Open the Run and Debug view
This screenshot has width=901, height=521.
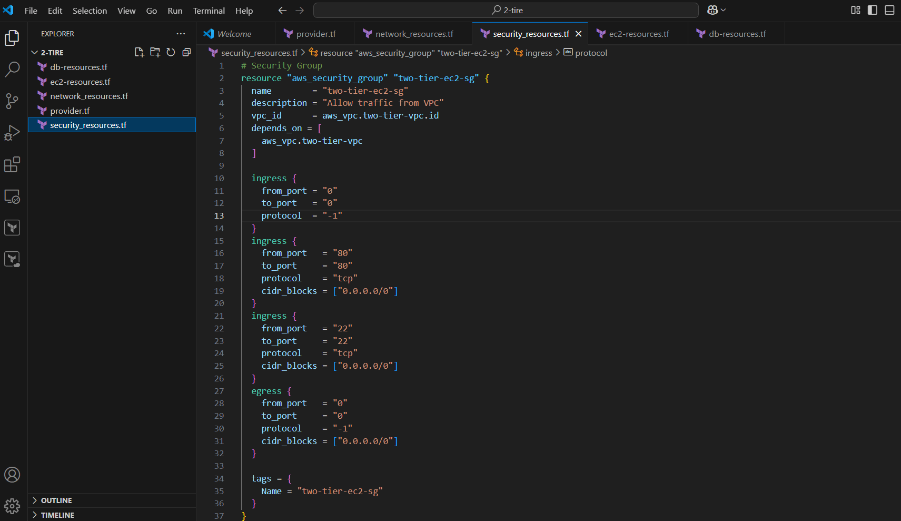(x=12, y=133)
